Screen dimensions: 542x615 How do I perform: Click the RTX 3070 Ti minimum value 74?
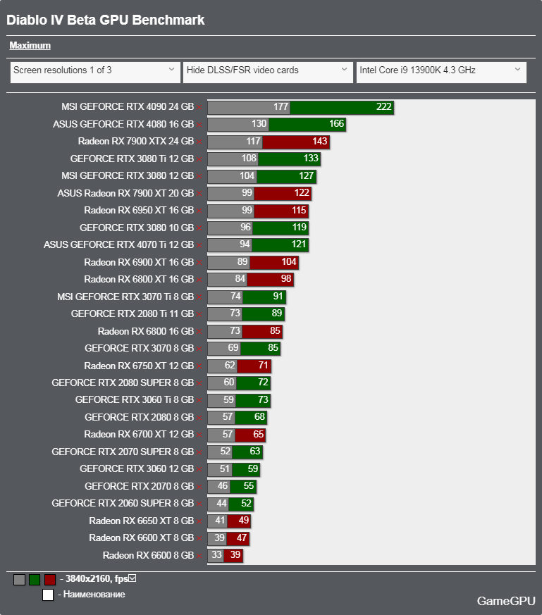(235, 296)
